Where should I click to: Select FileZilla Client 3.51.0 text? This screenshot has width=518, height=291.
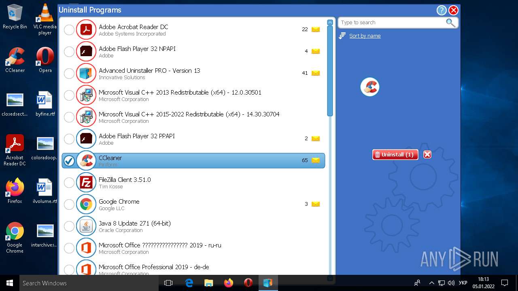[125, 179]
